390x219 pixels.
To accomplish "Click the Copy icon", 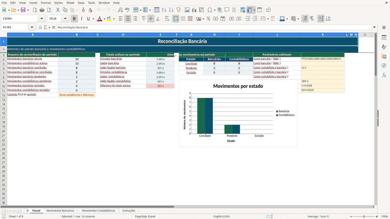I will (x=65, y=10).
